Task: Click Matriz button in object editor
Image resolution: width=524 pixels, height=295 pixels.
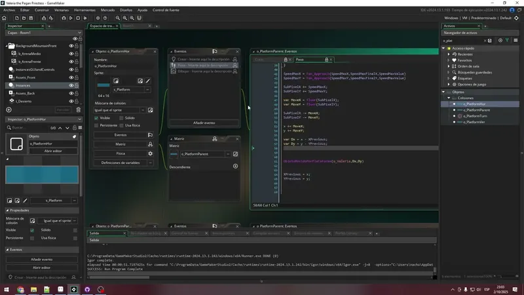Action: point(121,144)
